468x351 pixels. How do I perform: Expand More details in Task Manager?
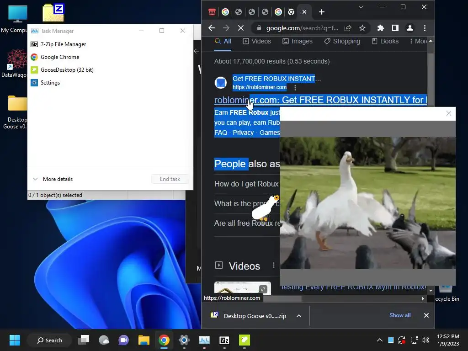(x=53, y=179)
